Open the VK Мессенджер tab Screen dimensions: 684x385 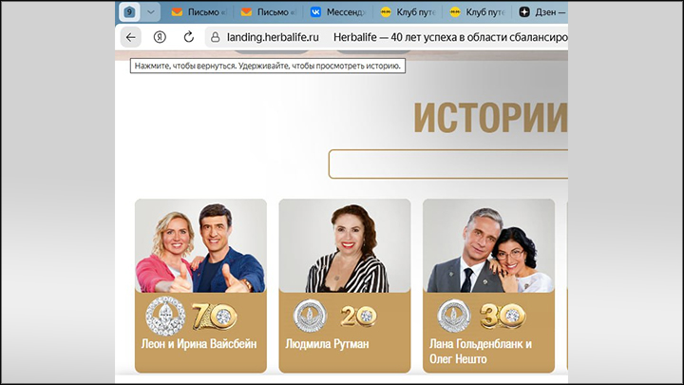[337, 12]
